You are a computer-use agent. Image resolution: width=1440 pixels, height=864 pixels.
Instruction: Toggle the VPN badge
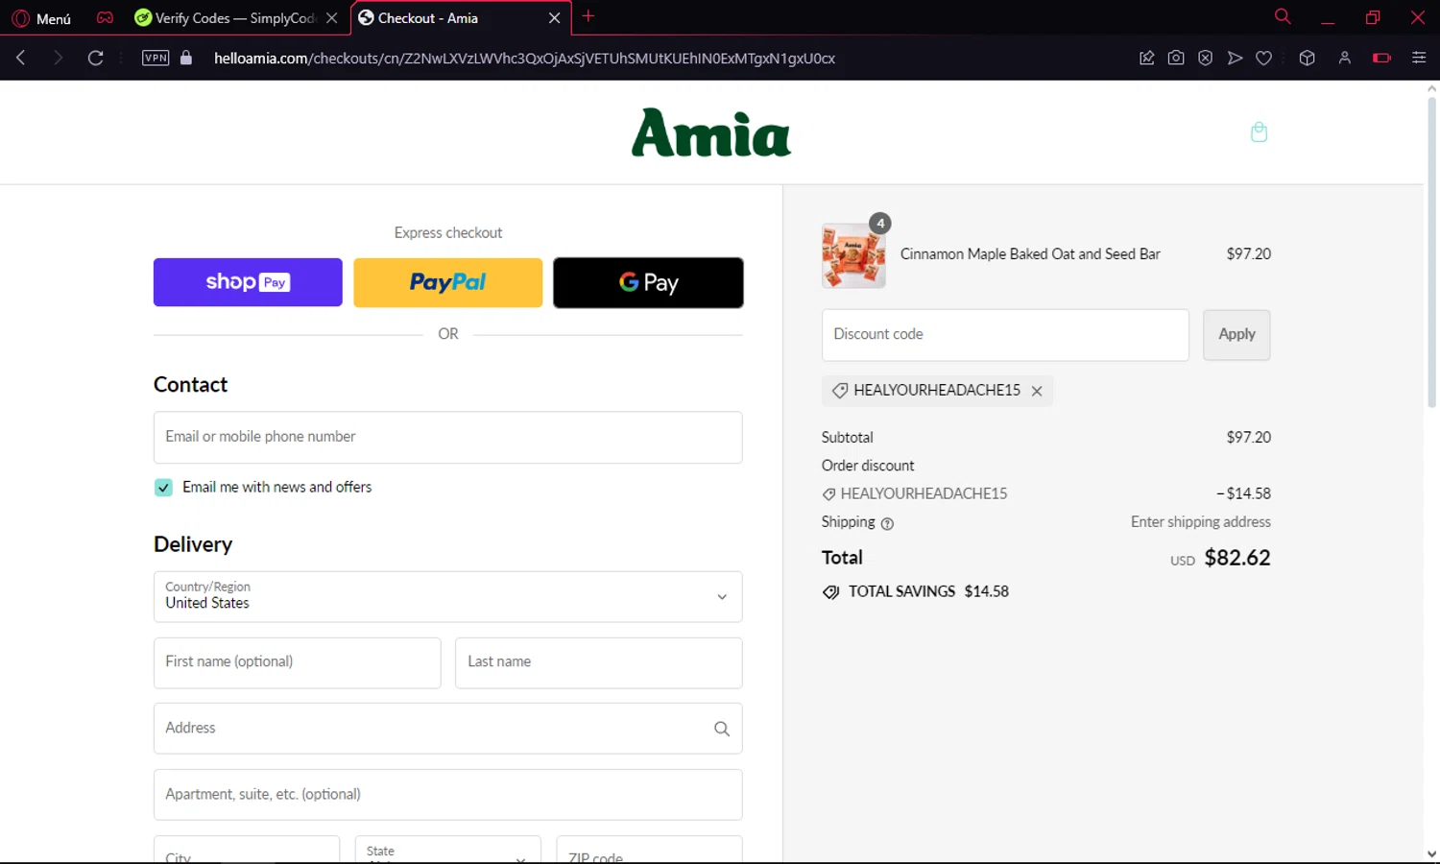tap(156, 58)
